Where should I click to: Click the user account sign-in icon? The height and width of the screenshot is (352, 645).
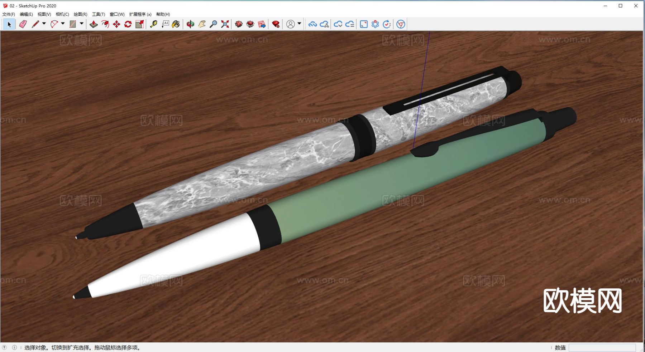click(x=291, y=24)
